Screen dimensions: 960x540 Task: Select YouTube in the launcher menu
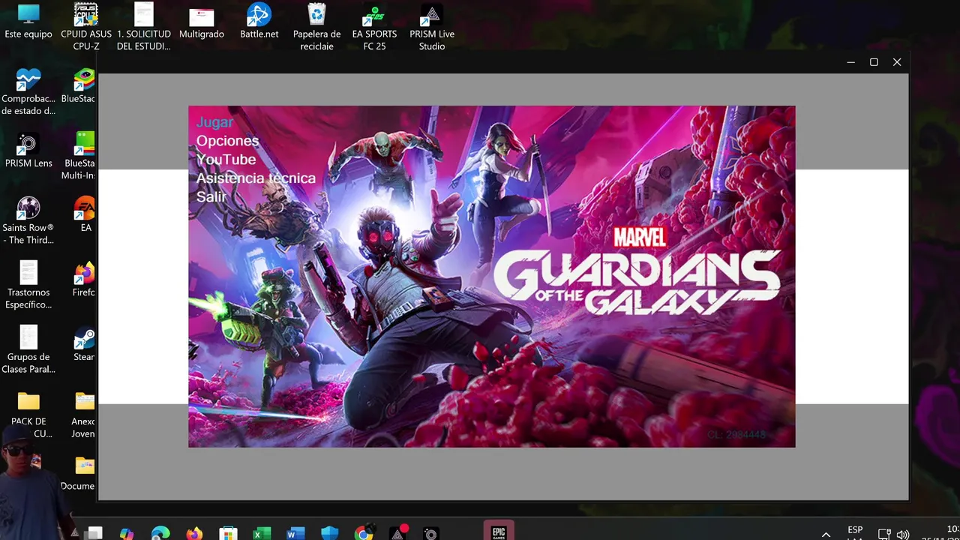(x=226, y=160)
